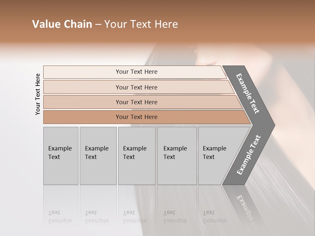Click the first gray Example Text box
Viewport: 315px width, 236px height.
click(61, 156)
